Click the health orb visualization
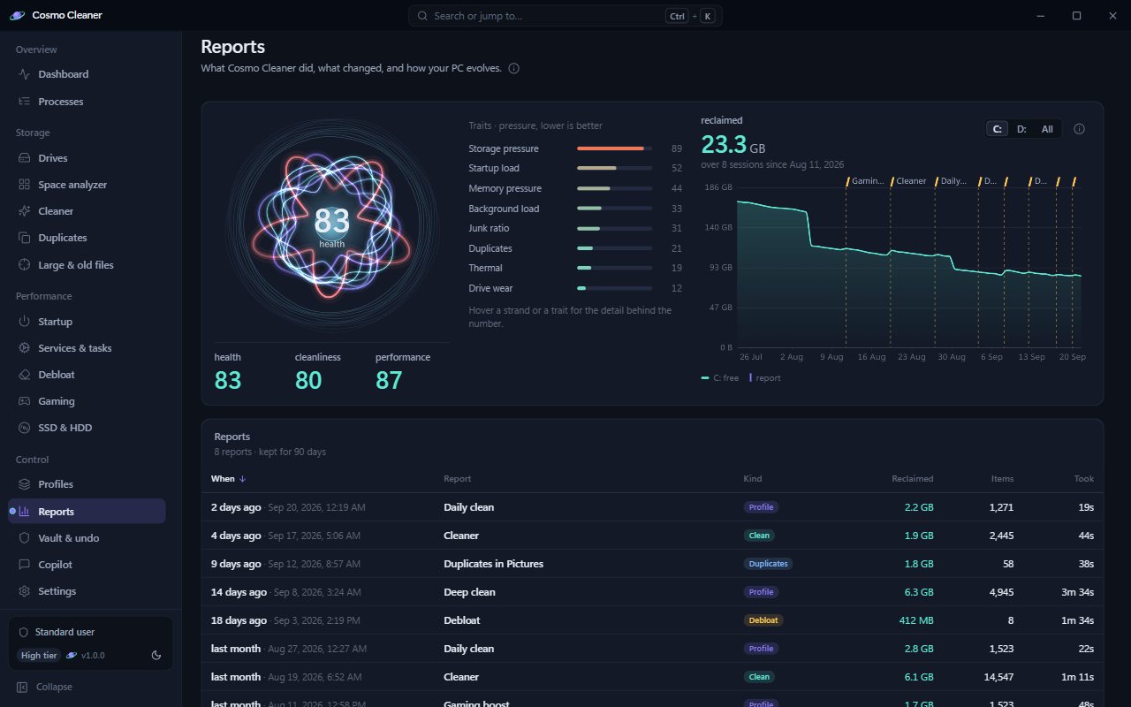1131x707 pixels. [x=331, y=225]
